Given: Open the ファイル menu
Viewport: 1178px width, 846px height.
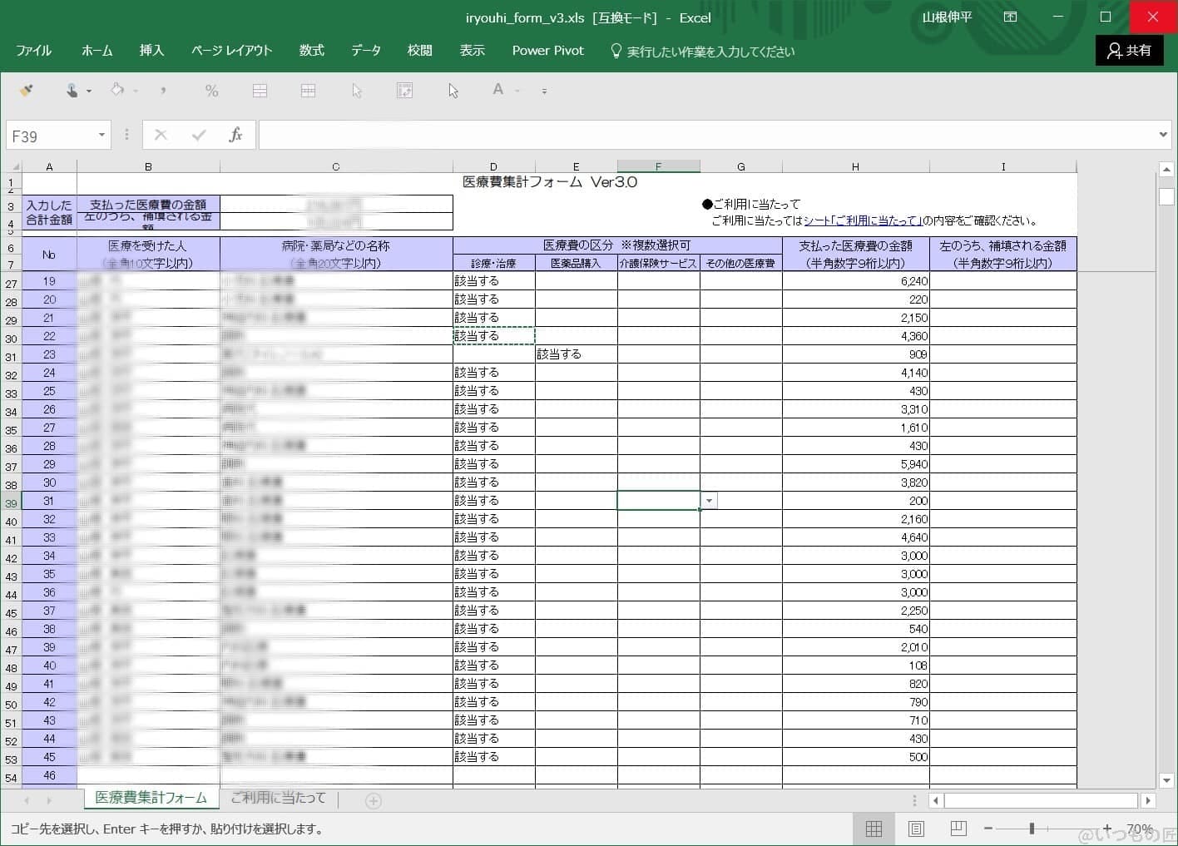Looking at the screenshot, I should [x=33, y=51].
